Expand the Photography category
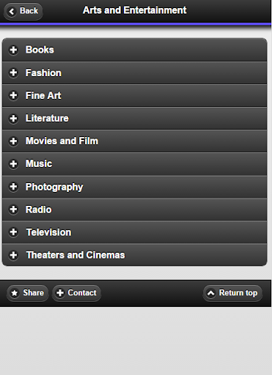This screenshot has height=375, width=272. (x=134, y=187)
